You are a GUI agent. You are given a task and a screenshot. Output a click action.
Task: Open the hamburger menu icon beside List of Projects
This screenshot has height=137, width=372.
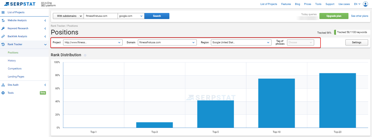(3, 12)
